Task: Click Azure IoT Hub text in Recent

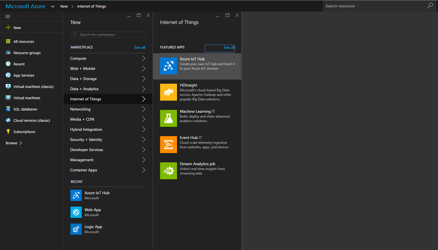Action: 97,193
